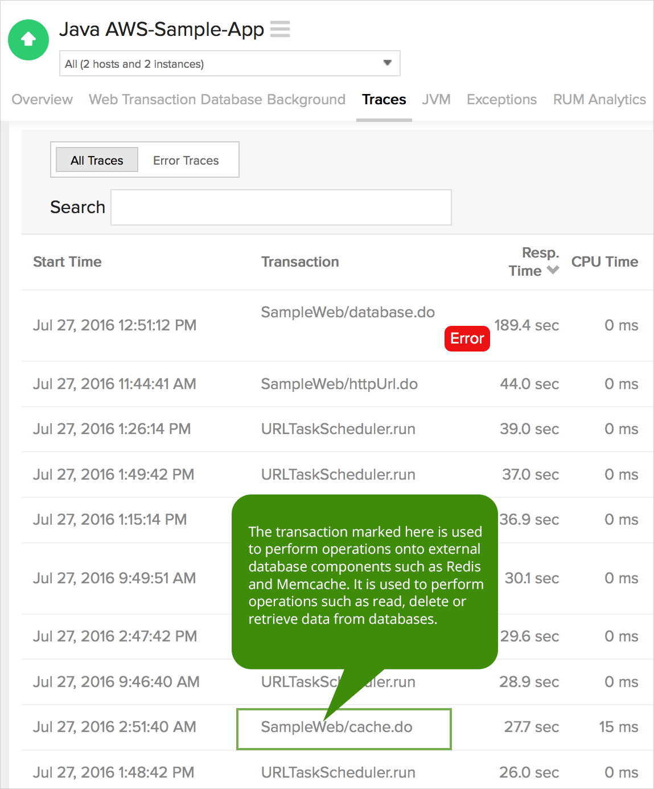Sort by Start Time column header

(x=67, y=261)
